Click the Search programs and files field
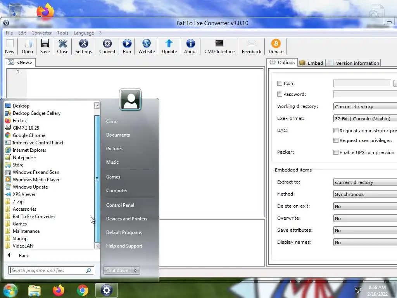The width and height of the screenshot is (397, 298). click(51, 270)
